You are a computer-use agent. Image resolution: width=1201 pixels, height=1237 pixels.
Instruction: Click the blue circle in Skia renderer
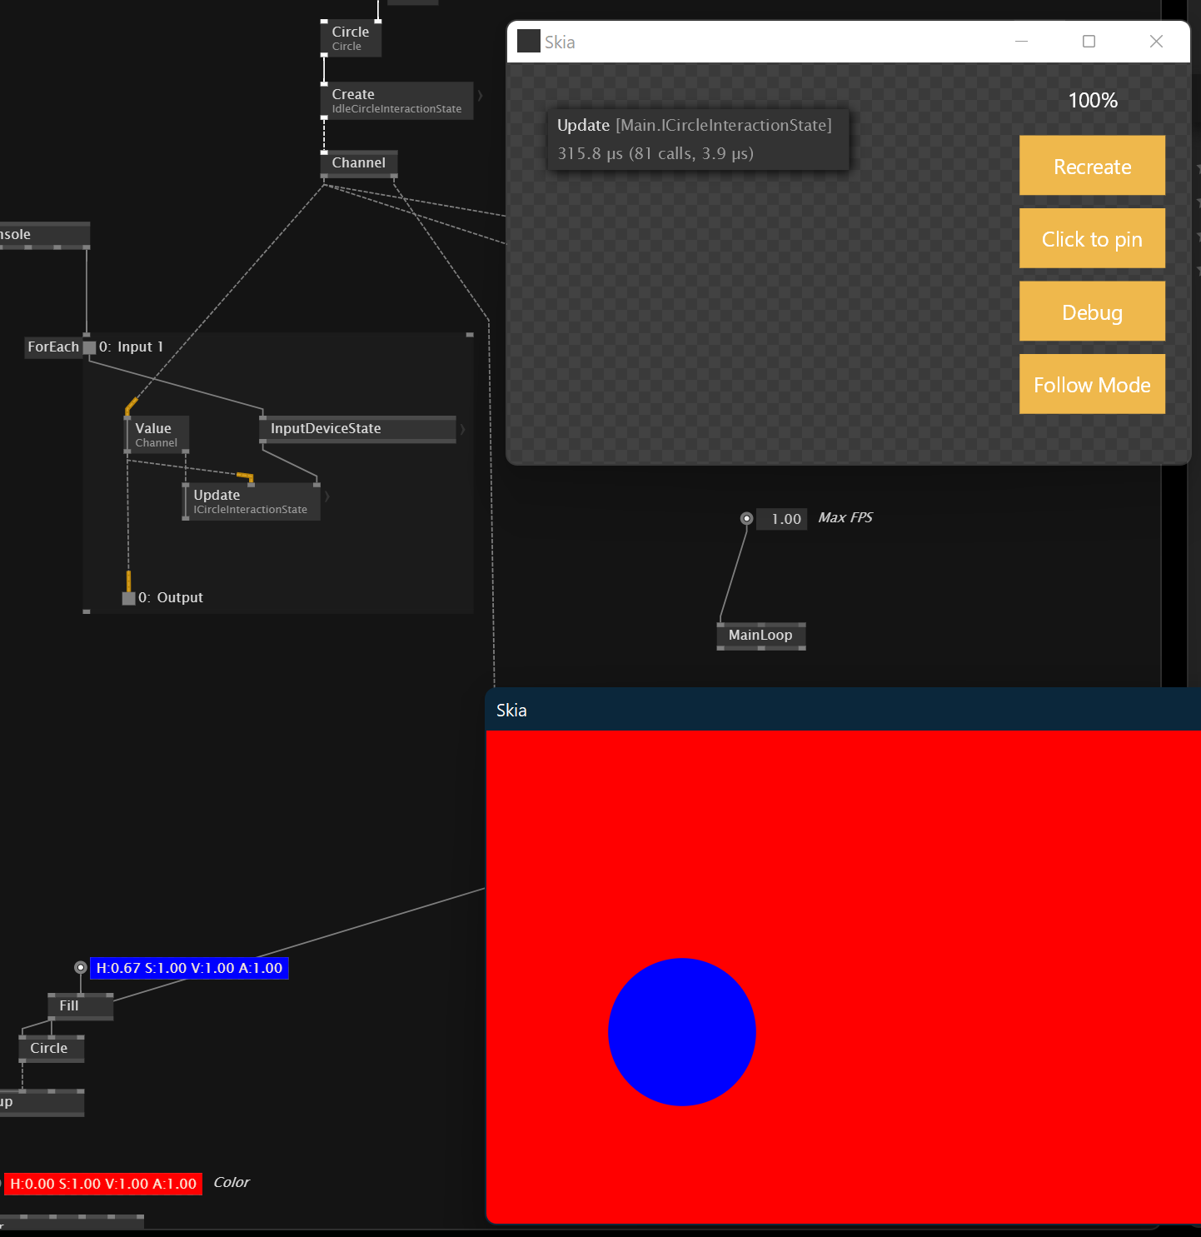[x=682, y=1032]
